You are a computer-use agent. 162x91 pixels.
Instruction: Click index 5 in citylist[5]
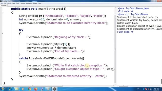click(x=65, y=44)
